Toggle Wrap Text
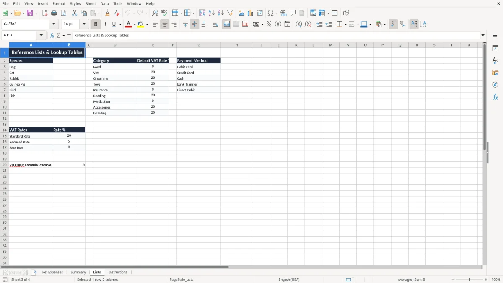The height and width of the screenshot is (283, 503). point(215,24)
